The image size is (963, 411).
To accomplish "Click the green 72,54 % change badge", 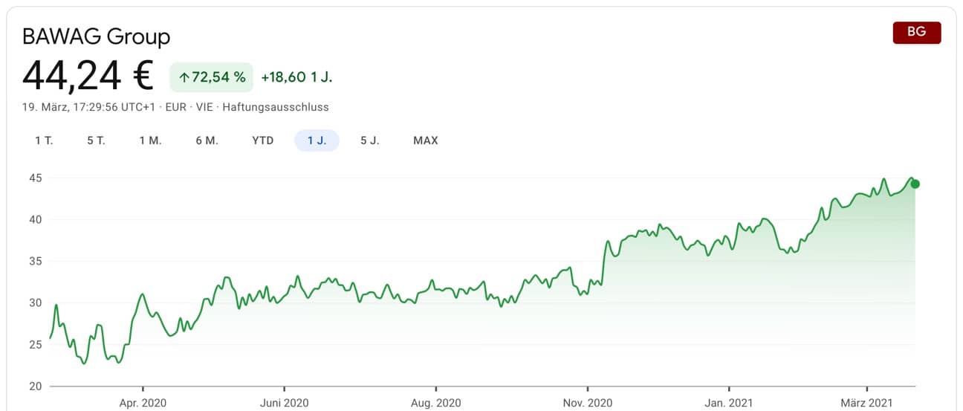I will pyautogui.click(x=212, y=77).
